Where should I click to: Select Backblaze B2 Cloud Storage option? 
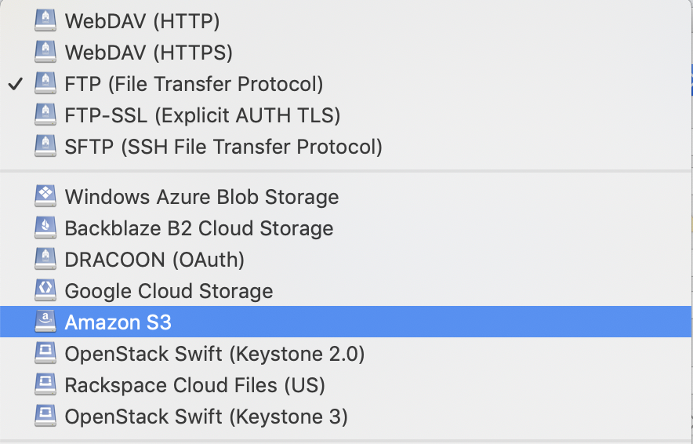[346, 227]
